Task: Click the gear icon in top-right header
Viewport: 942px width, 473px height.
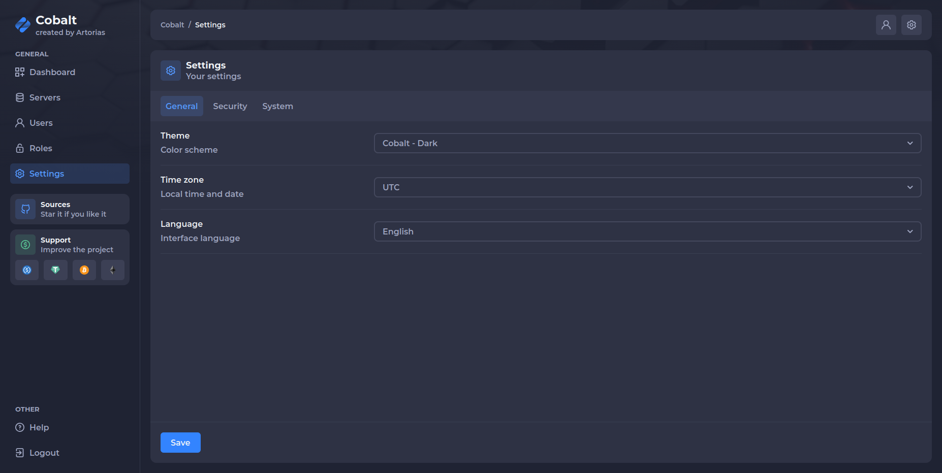Action: tap(912, 25)
